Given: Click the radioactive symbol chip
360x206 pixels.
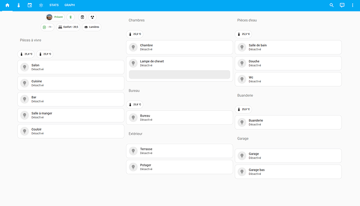Looking at the screenshot, I should (x=92, y=17).
